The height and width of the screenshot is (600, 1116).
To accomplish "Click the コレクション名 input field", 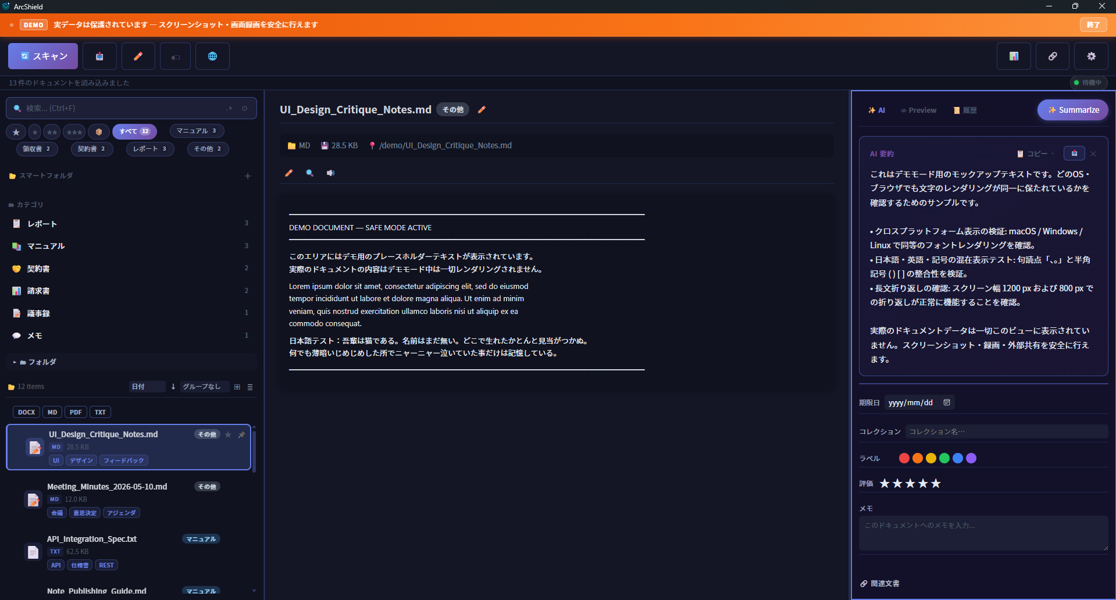I will pyautogui.click(x=1007, y=431).
